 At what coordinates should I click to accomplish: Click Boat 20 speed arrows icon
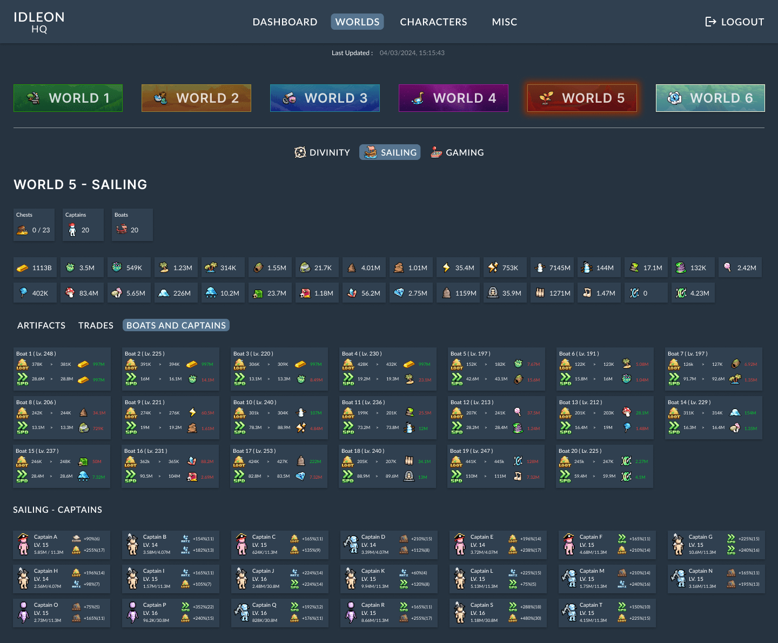(x=565, y=477)
